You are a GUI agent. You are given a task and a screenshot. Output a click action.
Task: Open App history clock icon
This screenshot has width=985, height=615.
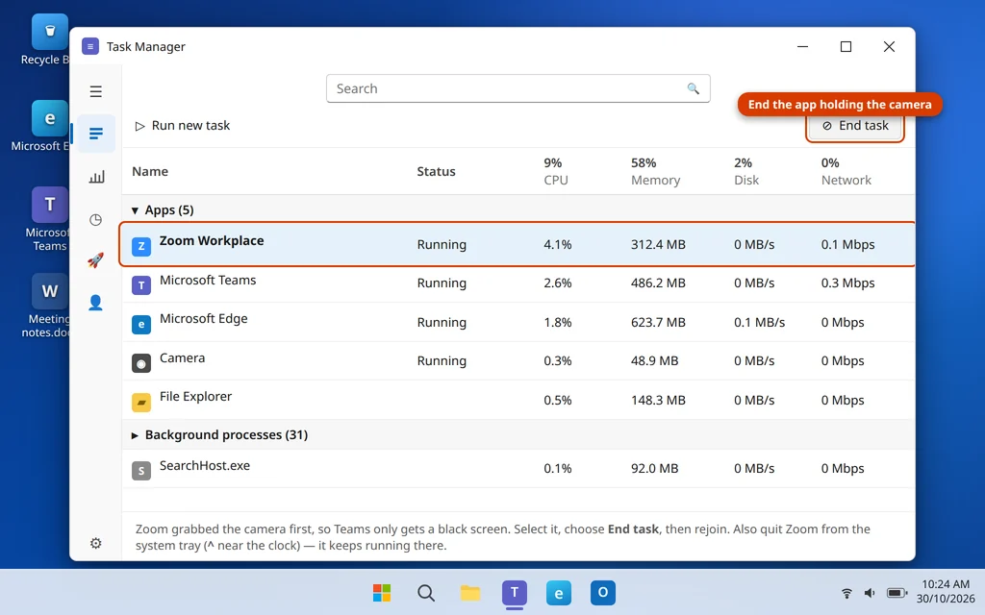point(95,220)
